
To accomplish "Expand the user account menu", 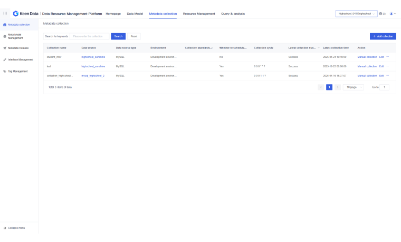I will [393, 14].
